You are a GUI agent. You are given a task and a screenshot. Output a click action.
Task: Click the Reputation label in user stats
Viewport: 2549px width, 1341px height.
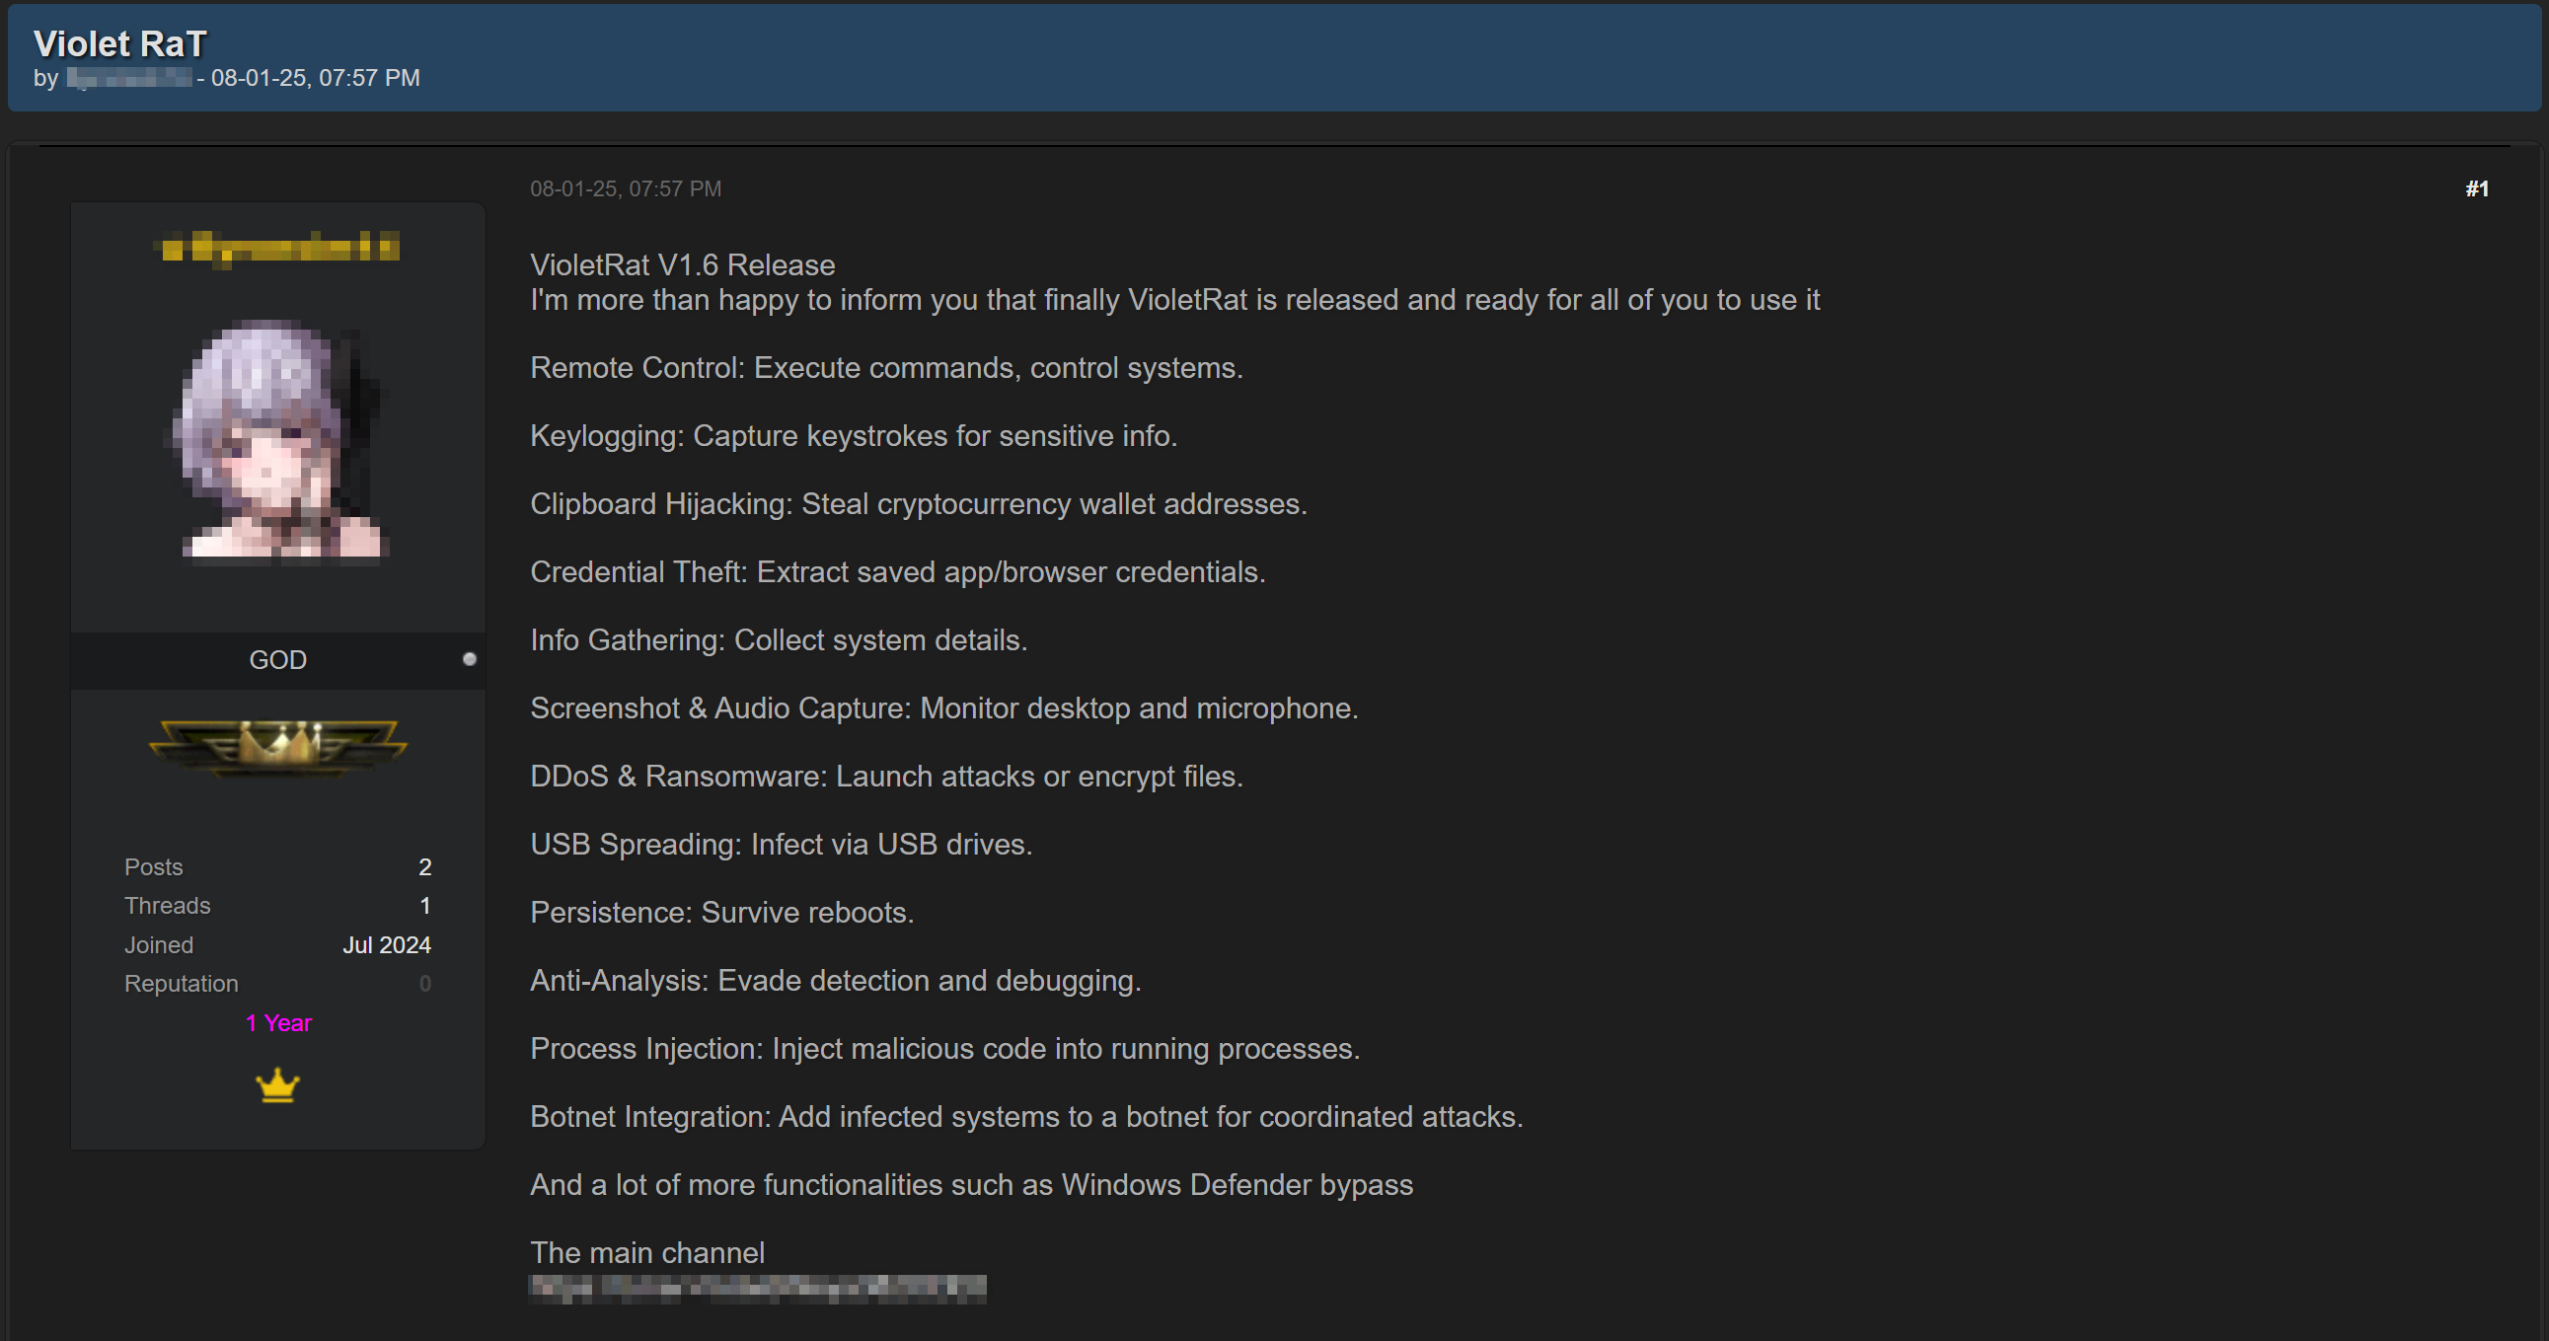coord(181,984)
